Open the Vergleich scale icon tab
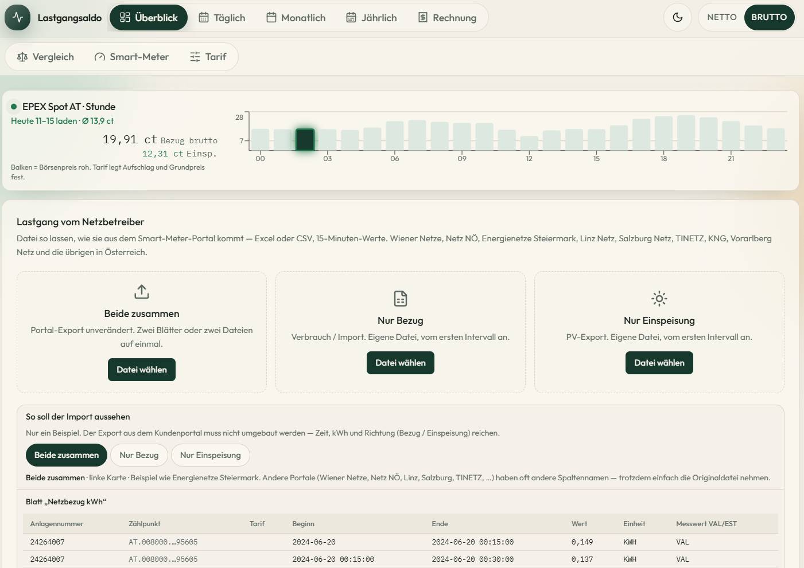The width and height of the screenshot is (804, 568). pos(22,57)
